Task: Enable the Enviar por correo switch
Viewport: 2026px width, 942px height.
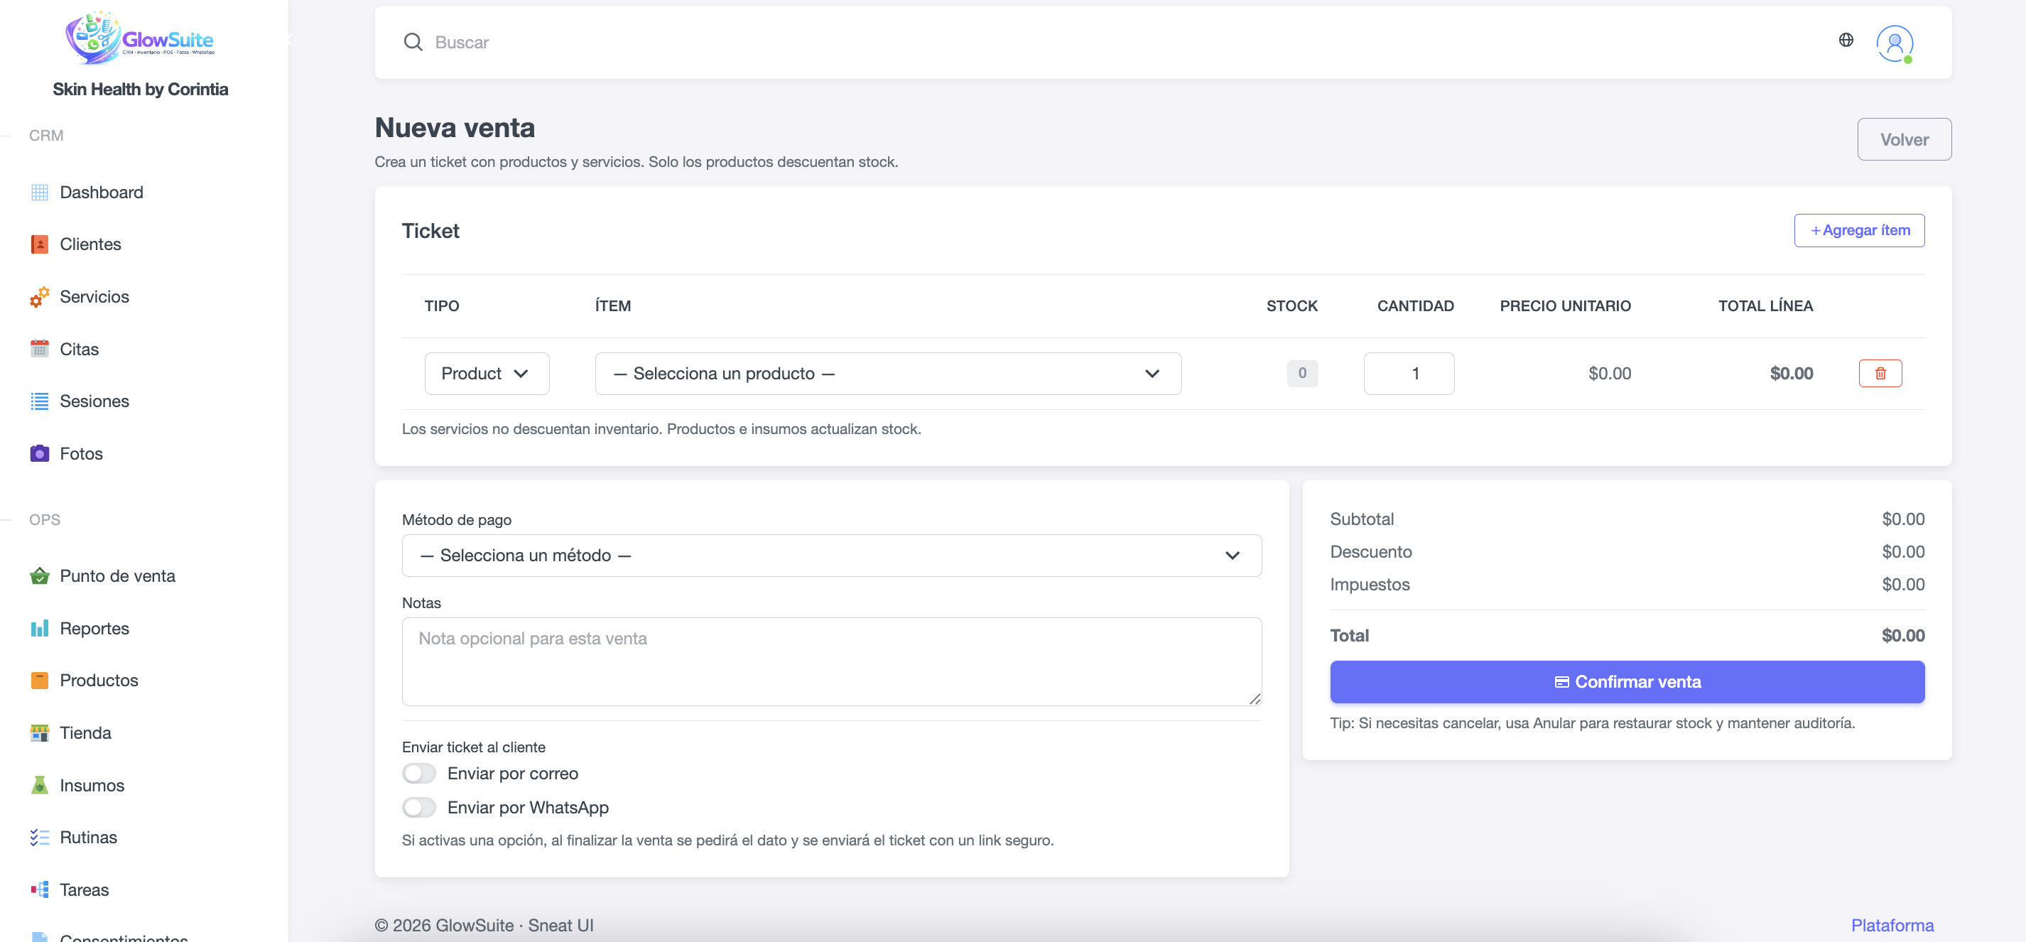Action: [419, 774]
